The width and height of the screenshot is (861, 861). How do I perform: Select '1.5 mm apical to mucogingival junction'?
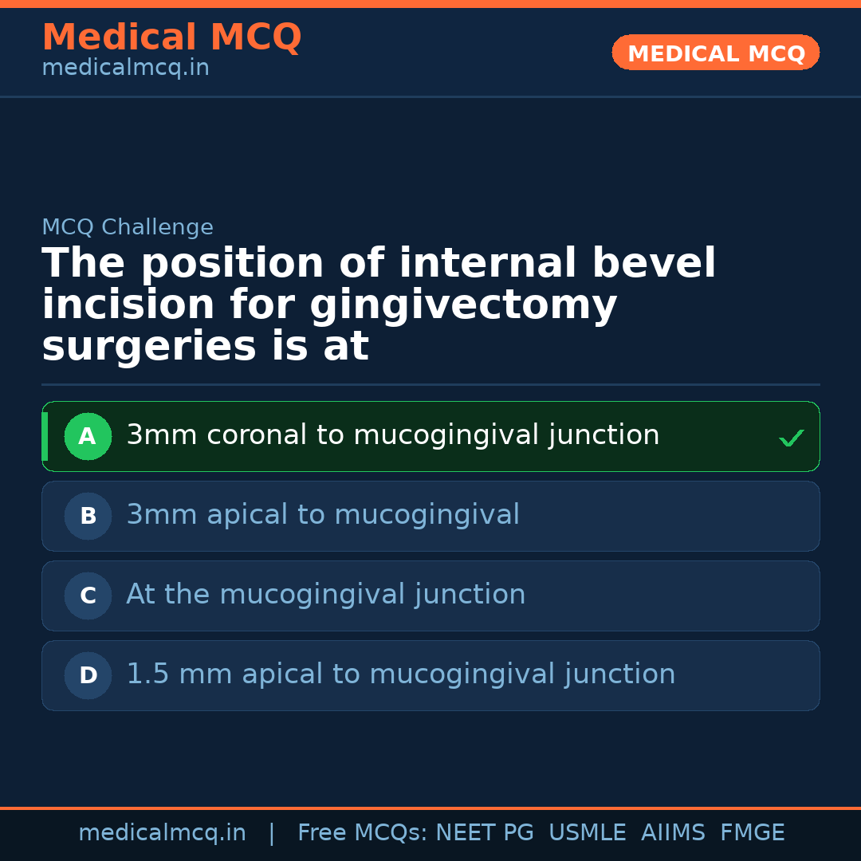pyautogui.click(x=401, y=675)
